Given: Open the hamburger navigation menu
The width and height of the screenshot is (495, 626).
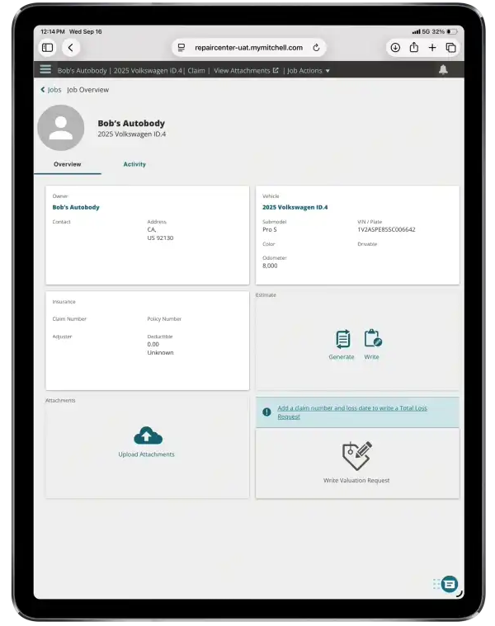Looking at the screenshot, I should click(45, 69).
